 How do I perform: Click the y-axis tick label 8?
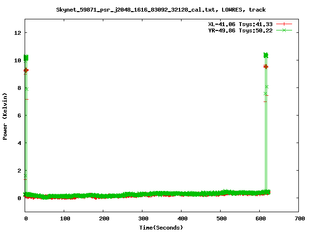click(x=19, y=88)
